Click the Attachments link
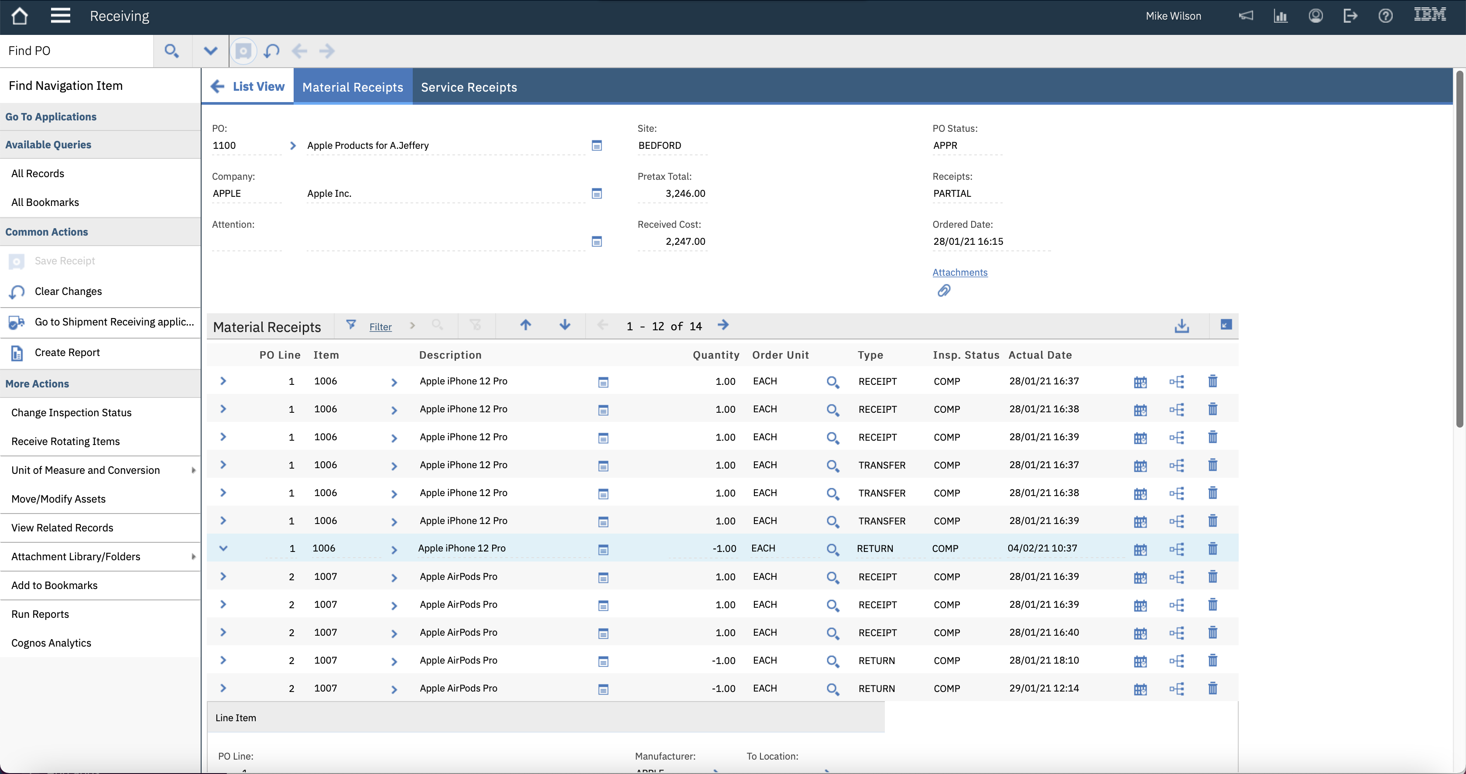The image size is (1466, 774). [959, 273]
